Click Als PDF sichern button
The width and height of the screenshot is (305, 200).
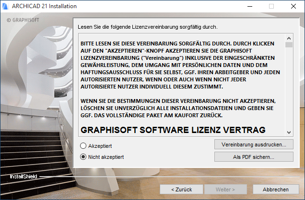(254, 157)
